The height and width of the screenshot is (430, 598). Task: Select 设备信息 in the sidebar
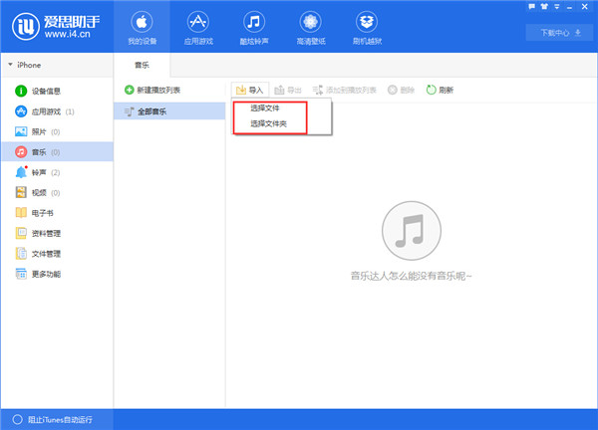point(57,91)
